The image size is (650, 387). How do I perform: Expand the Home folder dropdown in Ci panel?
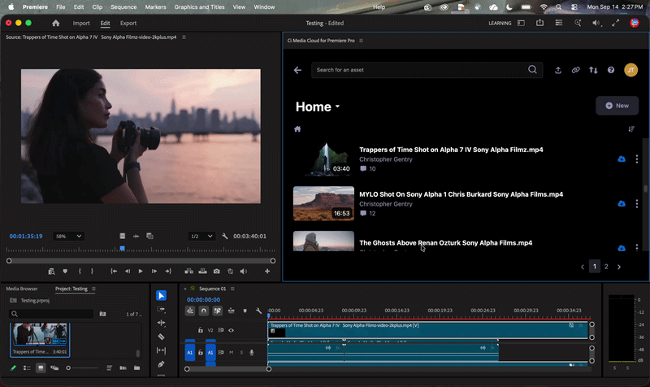click(337, 107)
